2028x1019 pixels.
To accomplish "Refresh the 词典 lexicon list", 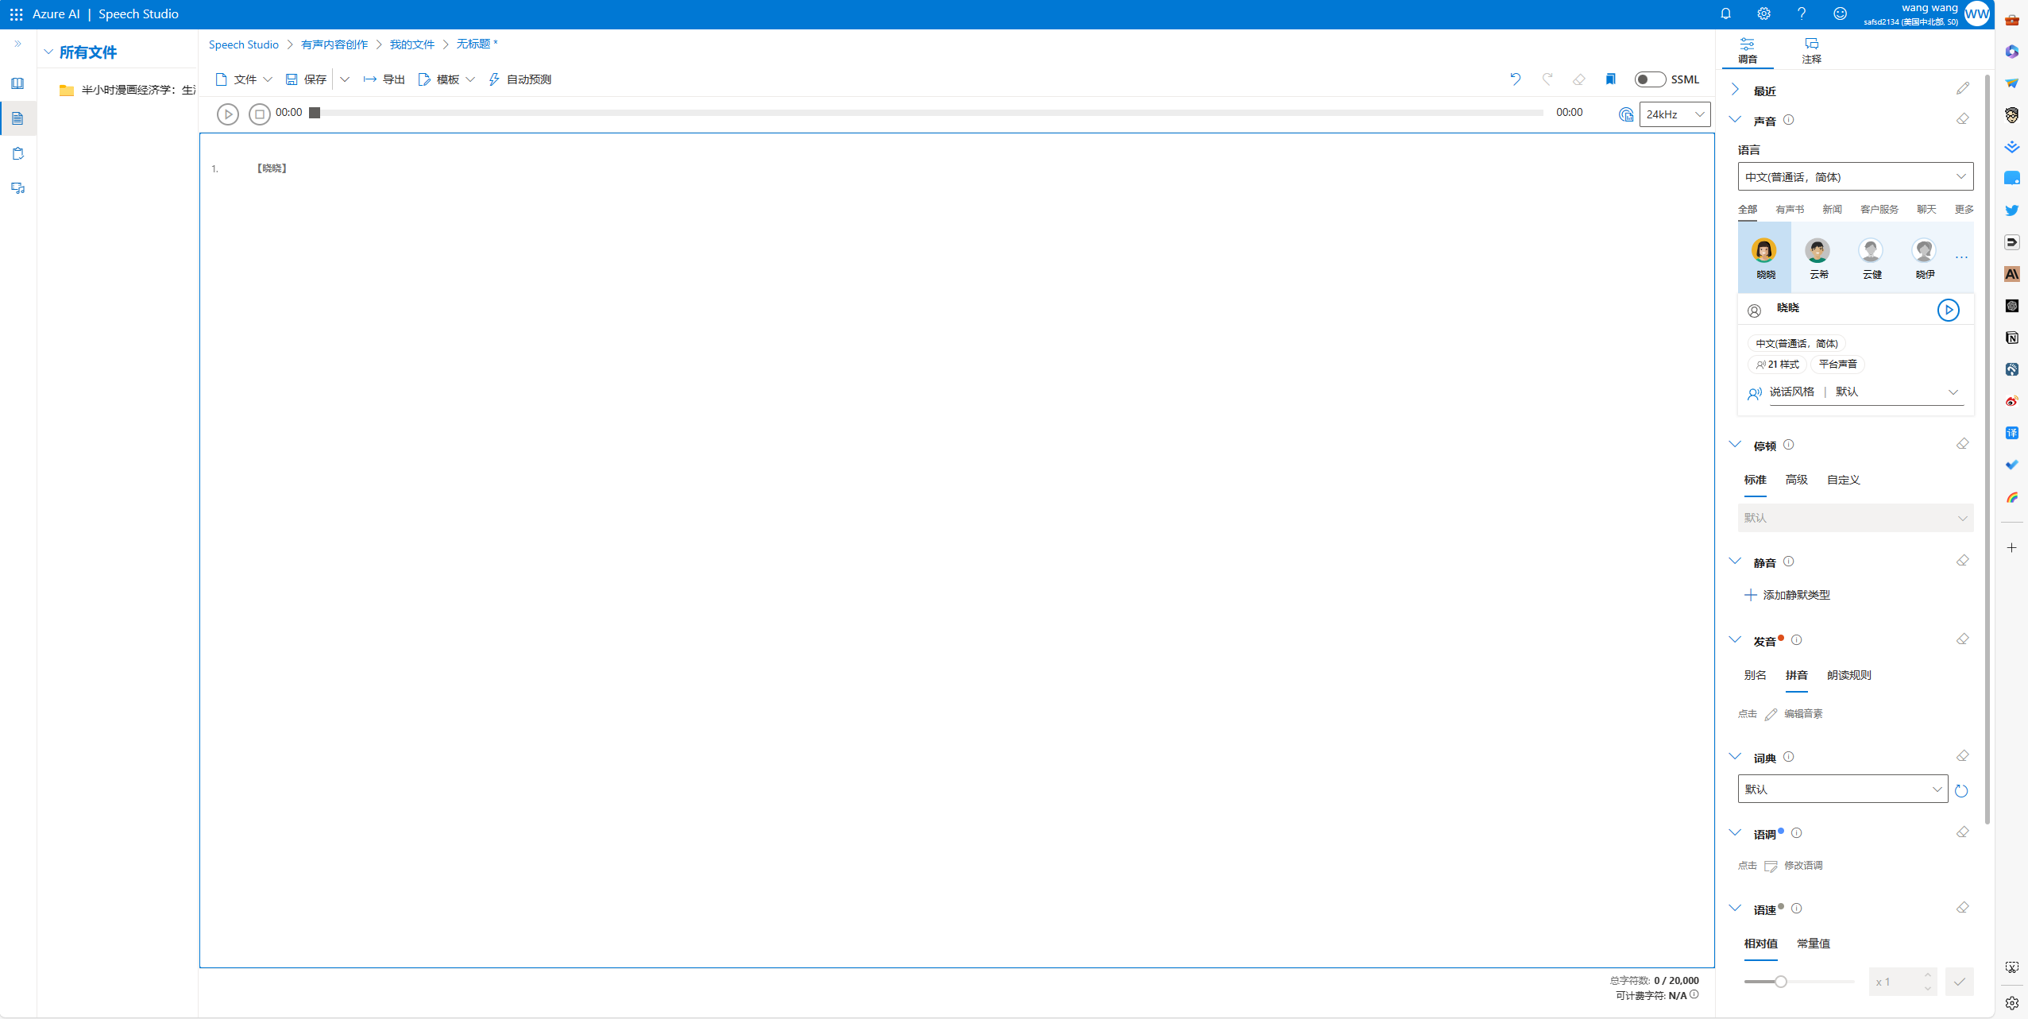I will pyautogui.click(x=1961, y=790).
